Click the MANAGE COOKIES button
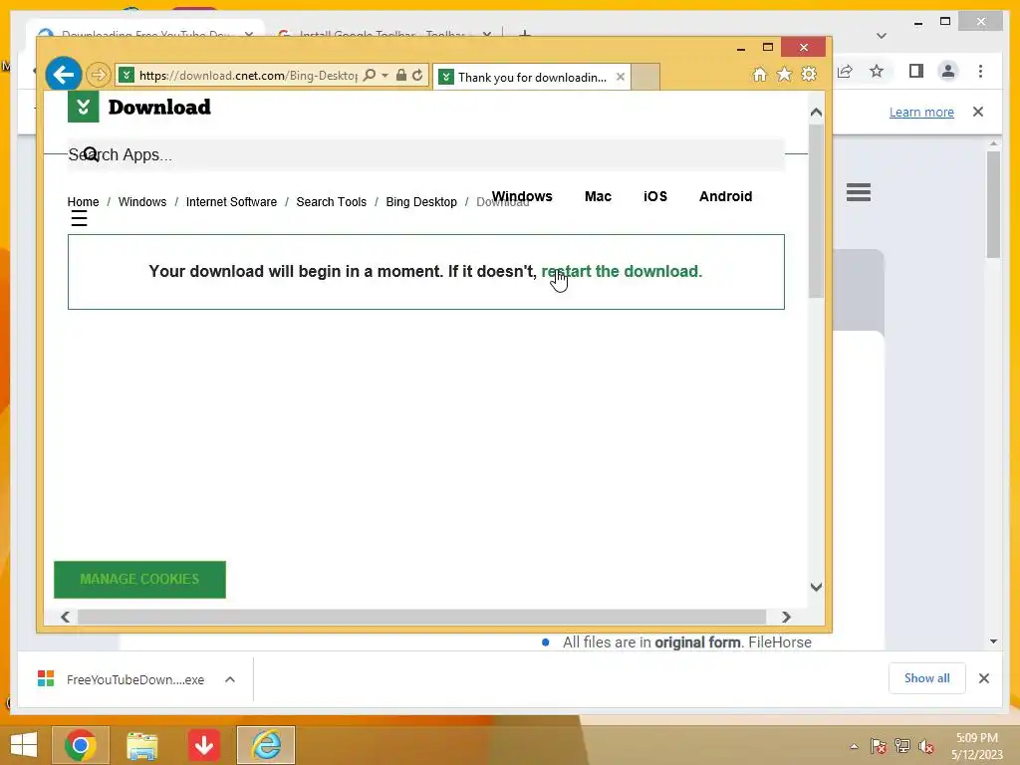Image resolution: width=1020 pixels, height=765 pixels. click(139, 579)
